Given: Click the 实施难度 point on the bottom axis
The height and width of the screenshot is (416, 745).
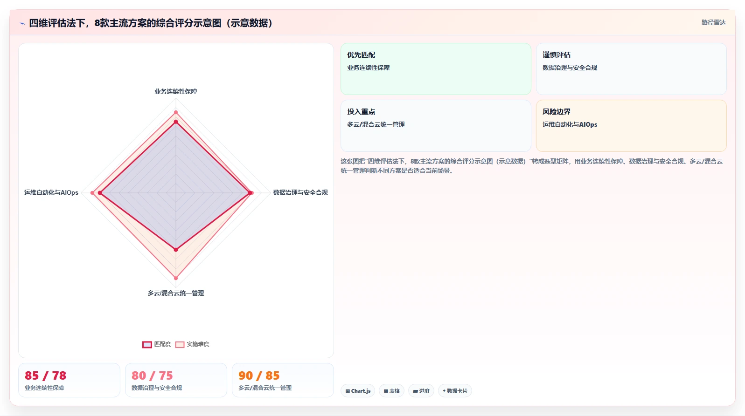Looking at the screenshot, I should 176,278.
